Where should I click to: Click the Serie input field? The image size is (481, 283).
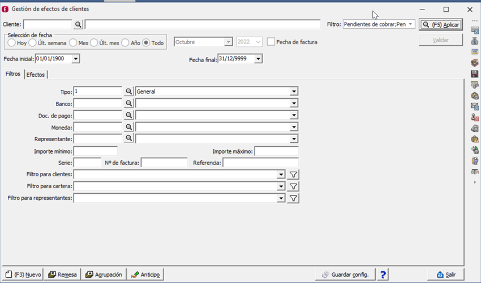87,163
